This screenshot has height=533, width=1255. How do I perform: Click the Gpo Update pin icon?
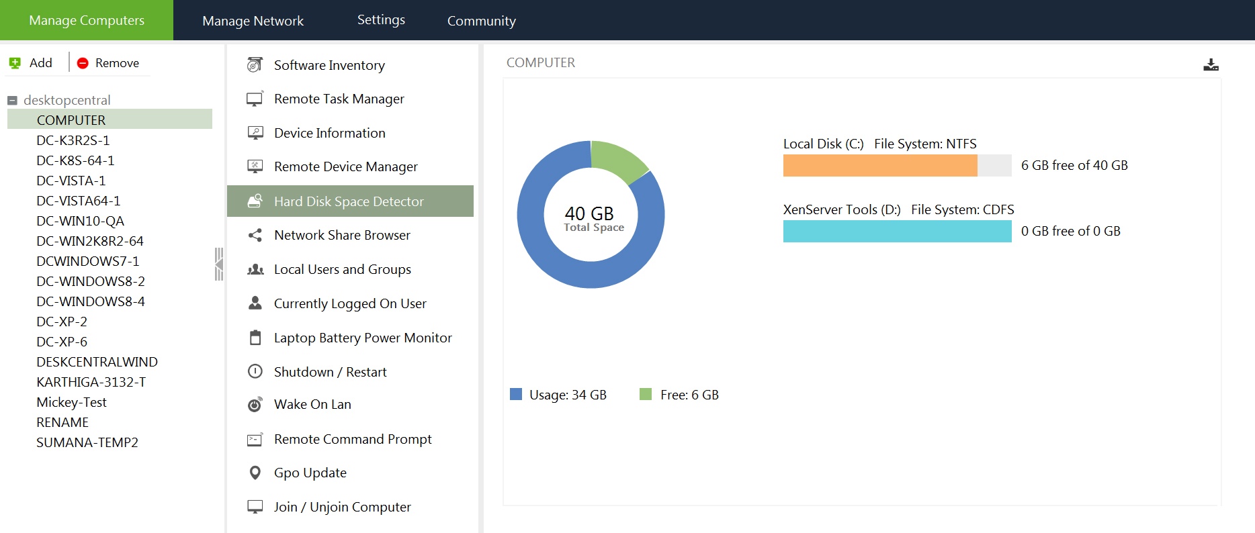(255, 473)
